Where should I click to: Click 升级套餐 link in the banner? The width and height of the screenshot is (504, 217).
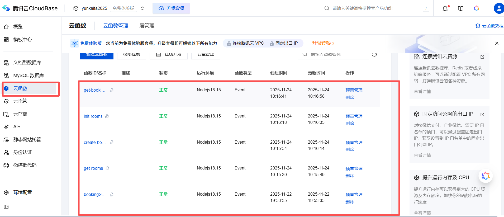(323, 43)
